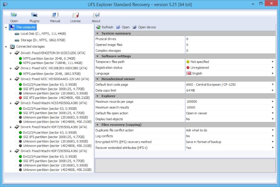Click red status dot of Drive2 SGI XFS 458.21GB

click(20, 98)
